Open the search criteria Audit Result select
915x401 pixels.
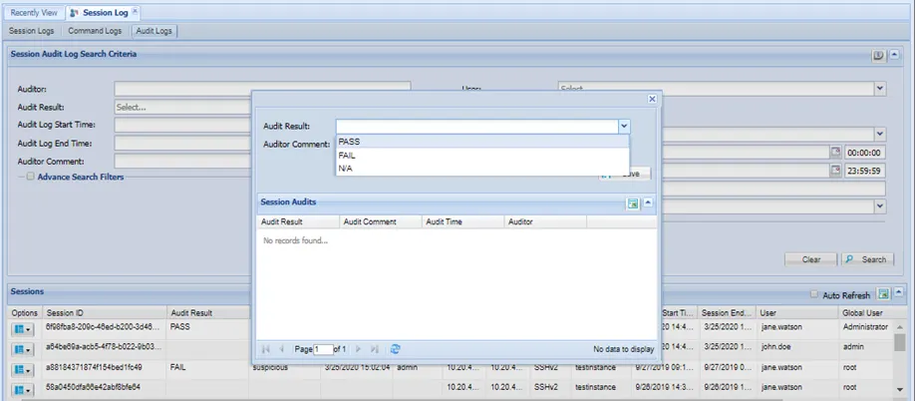click(x=183, y=108)
